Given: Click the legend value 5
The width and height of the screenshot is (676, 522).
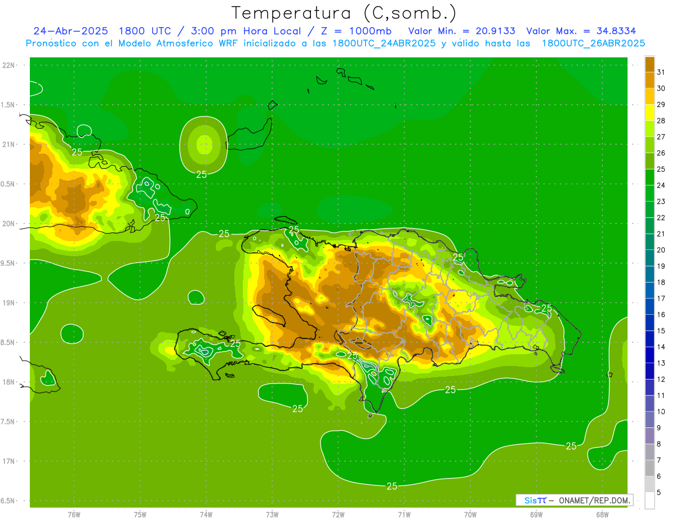Looking at the screenshot, I should [659, 492].
